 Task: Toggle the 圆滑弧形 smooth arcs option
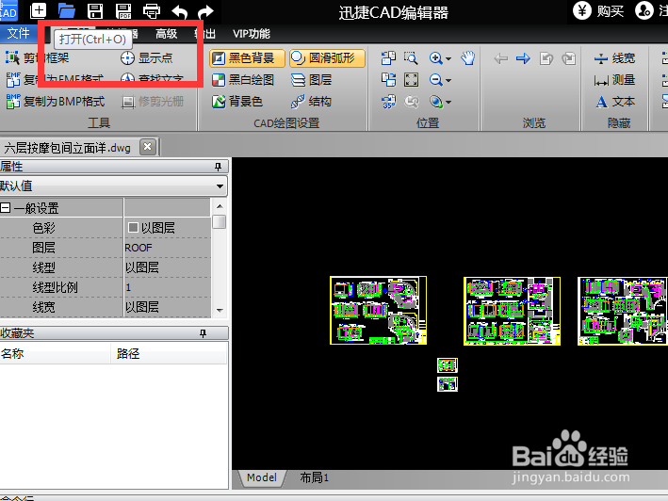tap(327, 57)
